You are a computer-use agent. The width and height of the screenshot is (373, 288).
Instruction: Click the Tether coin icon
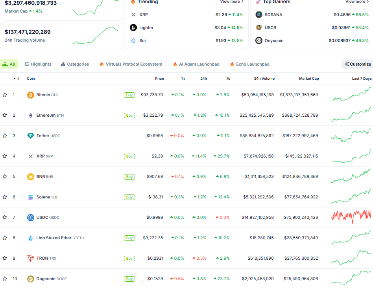(x=31, y=136)
